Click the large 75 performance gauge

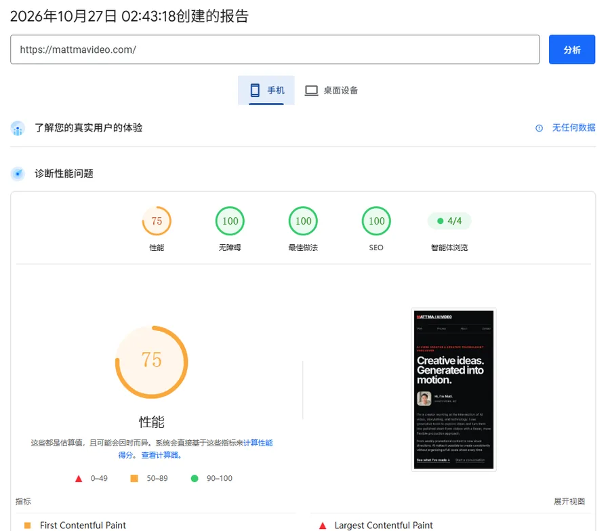151,362
